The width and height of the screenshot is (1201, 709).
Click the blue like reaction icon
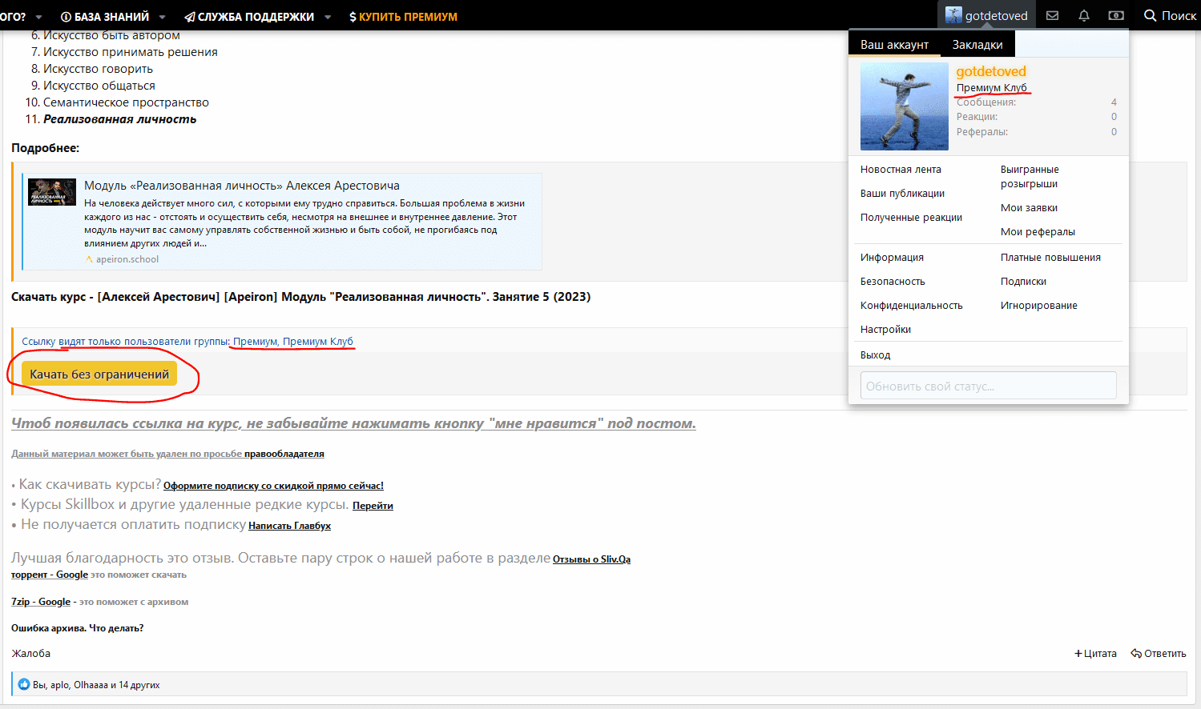pos(23,684)
